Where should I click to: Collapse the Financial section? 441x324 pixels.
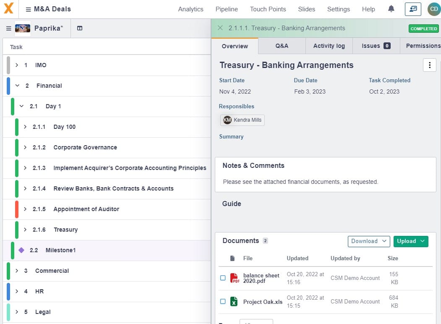(17, 86)
